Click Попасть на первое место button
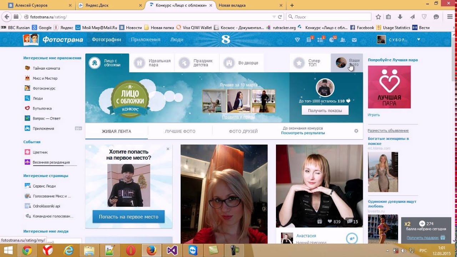 click(129, 217)
